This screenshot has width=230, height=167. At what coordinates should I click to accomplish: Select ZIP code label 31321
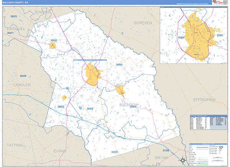click(114, 152)
